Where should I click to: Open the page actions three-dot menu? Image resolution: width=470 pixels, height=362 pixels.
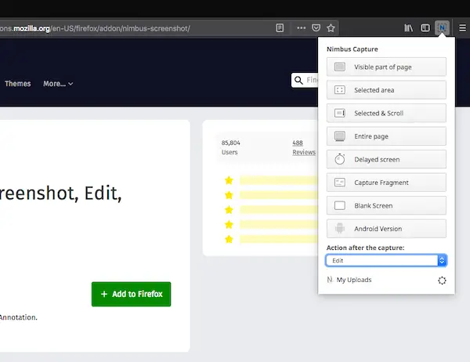pyautogui.click(x=302, y=28)
